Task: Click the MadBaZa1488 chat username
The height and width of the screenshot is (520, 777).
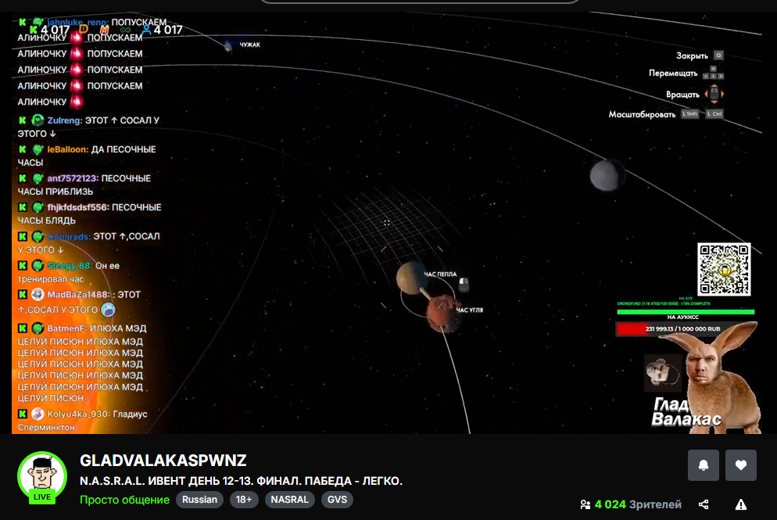Action: point(79,295)
